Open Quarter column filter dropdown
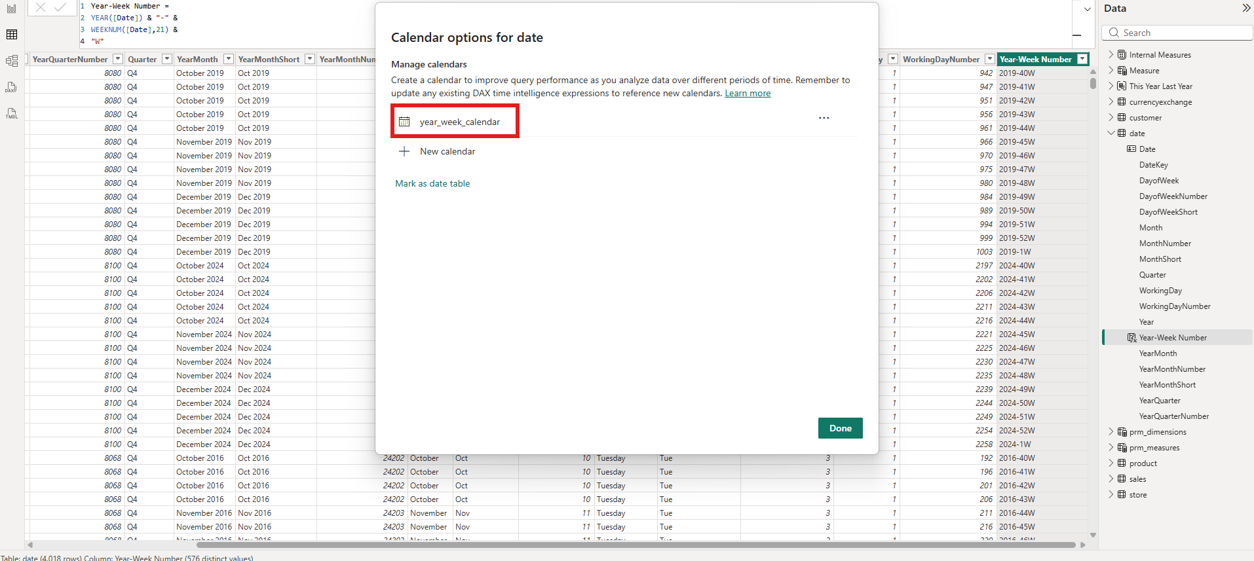 [167, 59]
